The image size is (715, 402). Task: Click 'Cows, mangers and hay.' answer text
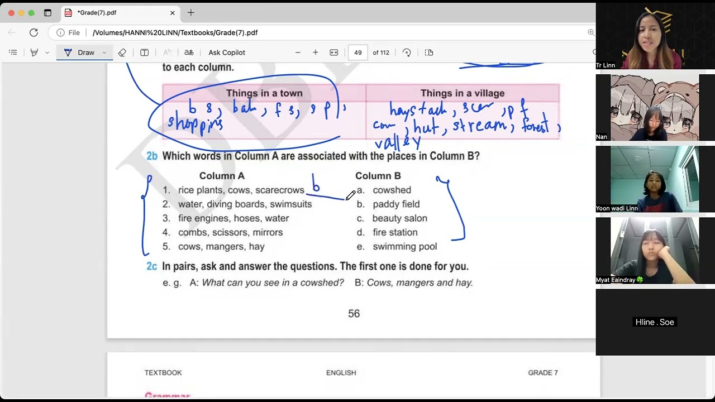(420, 283)
